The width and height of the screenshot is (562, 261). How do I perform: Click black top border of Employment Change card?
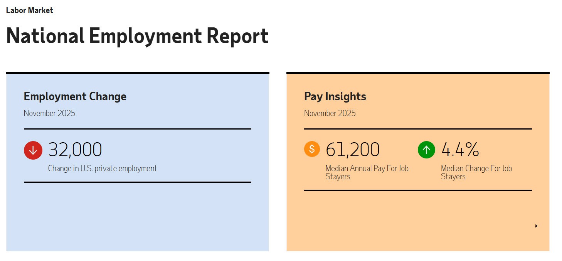[x=137, y=72]
